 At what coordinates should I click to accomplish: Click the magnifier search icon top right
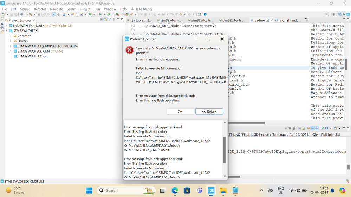pyautogui.click(x=327, y=14)
